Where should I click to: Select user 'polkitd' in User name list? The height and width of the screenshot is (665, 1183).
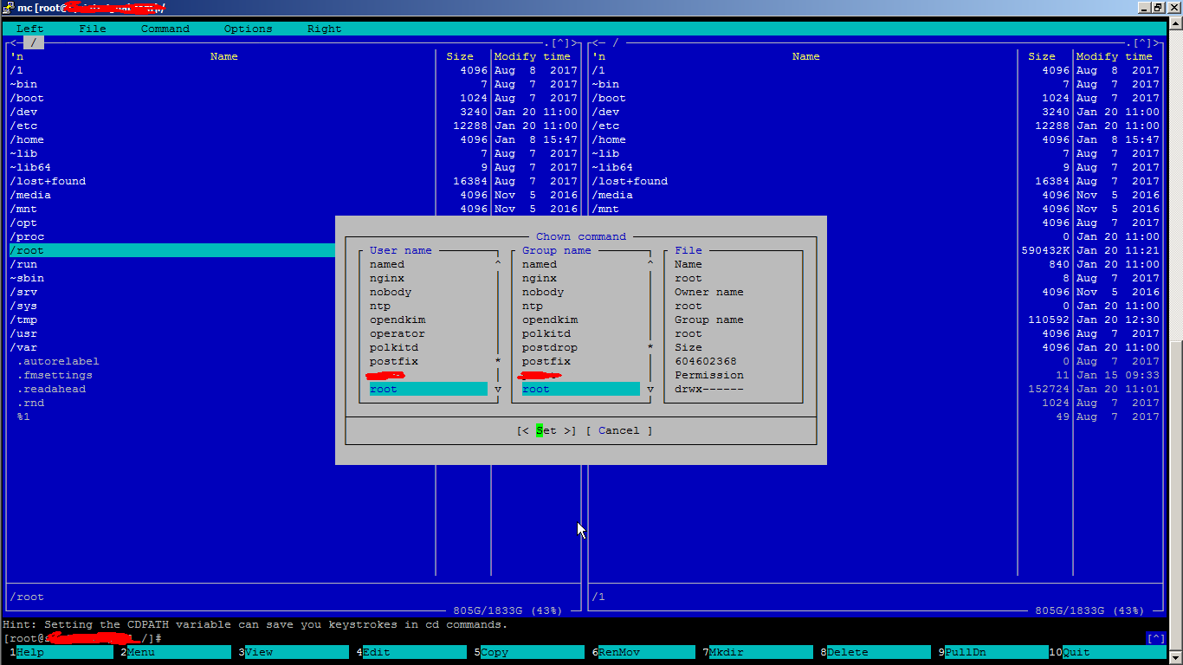point(394,347)
